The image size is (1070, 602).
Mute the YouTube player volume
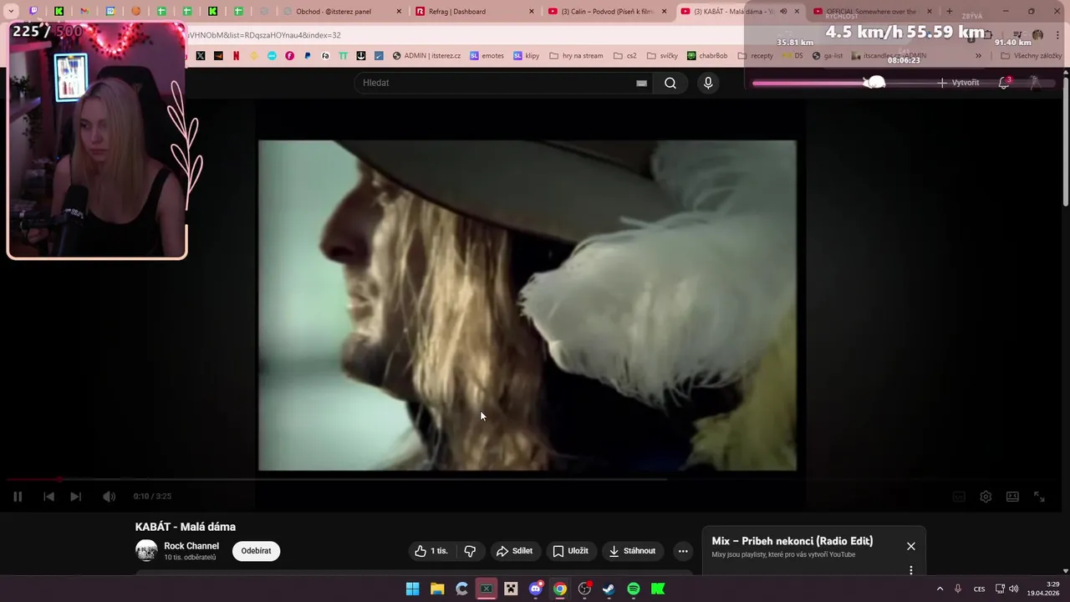(109, 497)
